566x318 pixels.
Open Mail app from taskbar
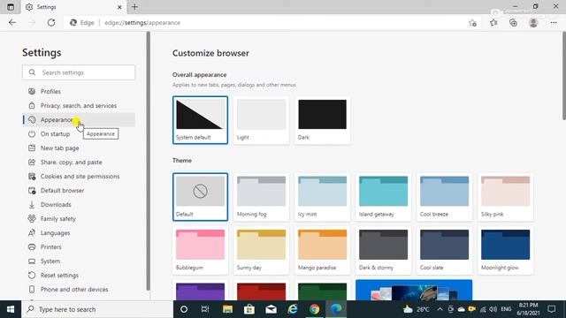pyautogui.click(x=271, y=309)
